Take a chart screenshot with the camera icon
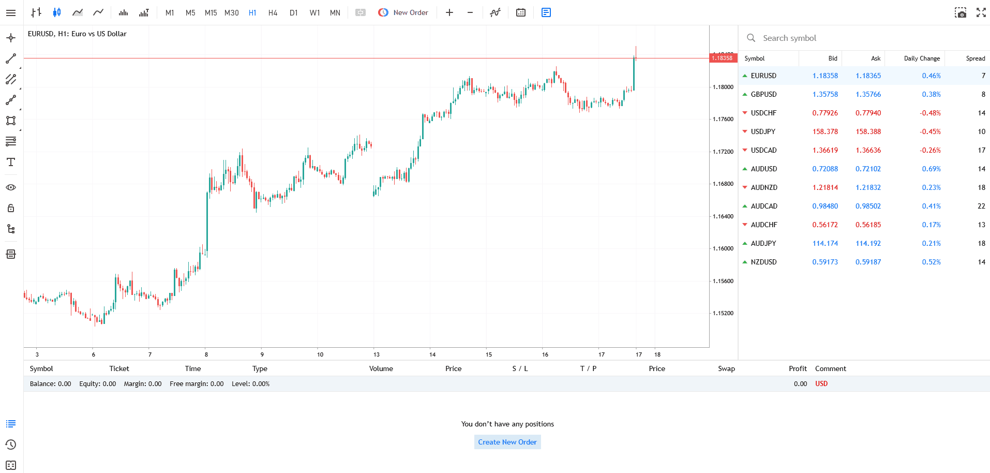 (x=961, y=12)
